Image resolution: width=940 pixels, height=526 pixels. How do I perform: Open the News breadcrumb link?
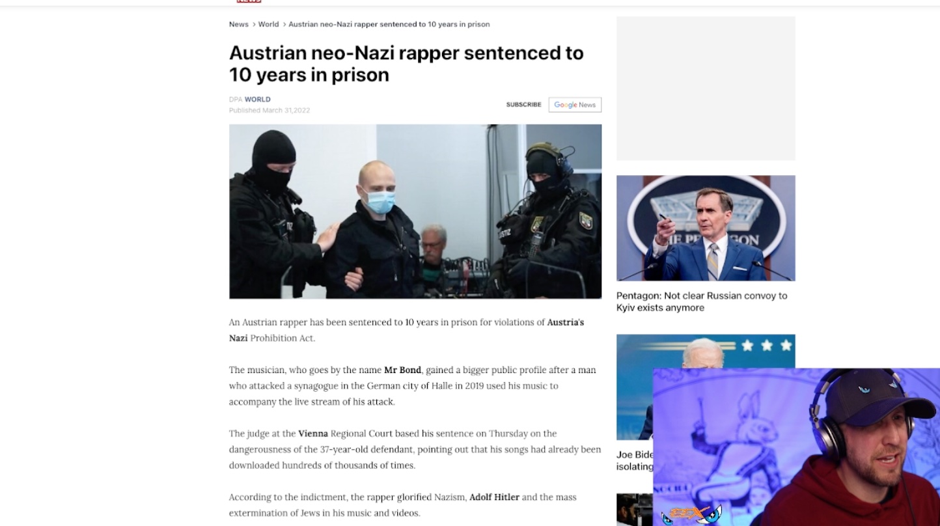pos(238,24)
